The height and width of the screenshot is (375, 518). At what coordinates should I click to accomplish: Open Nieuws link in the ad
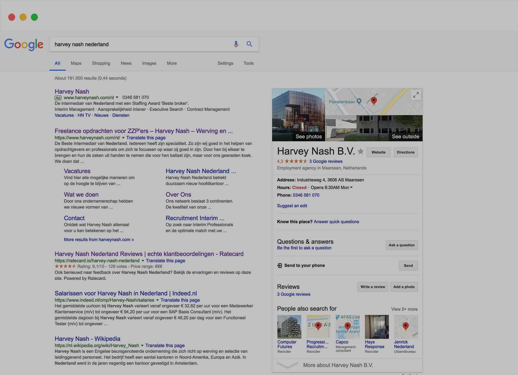pos(101,115)
